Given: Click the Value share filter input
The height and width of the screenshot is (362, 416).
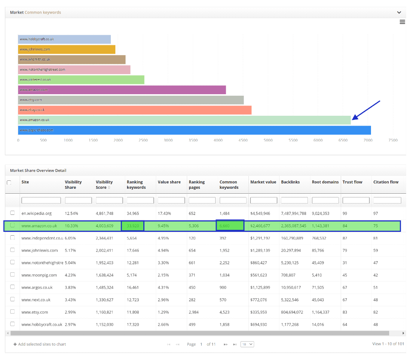Looking at the screenshot, I should (171, 200).
